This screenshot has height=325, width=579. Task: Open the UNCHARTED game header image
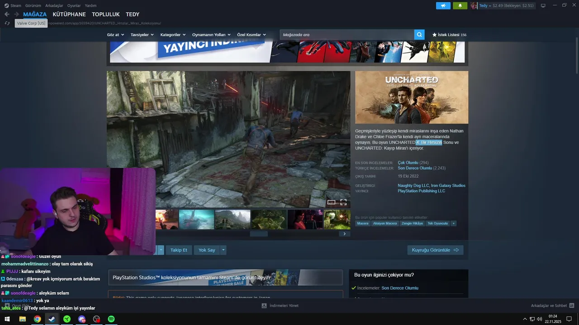(x=412, y=97)
